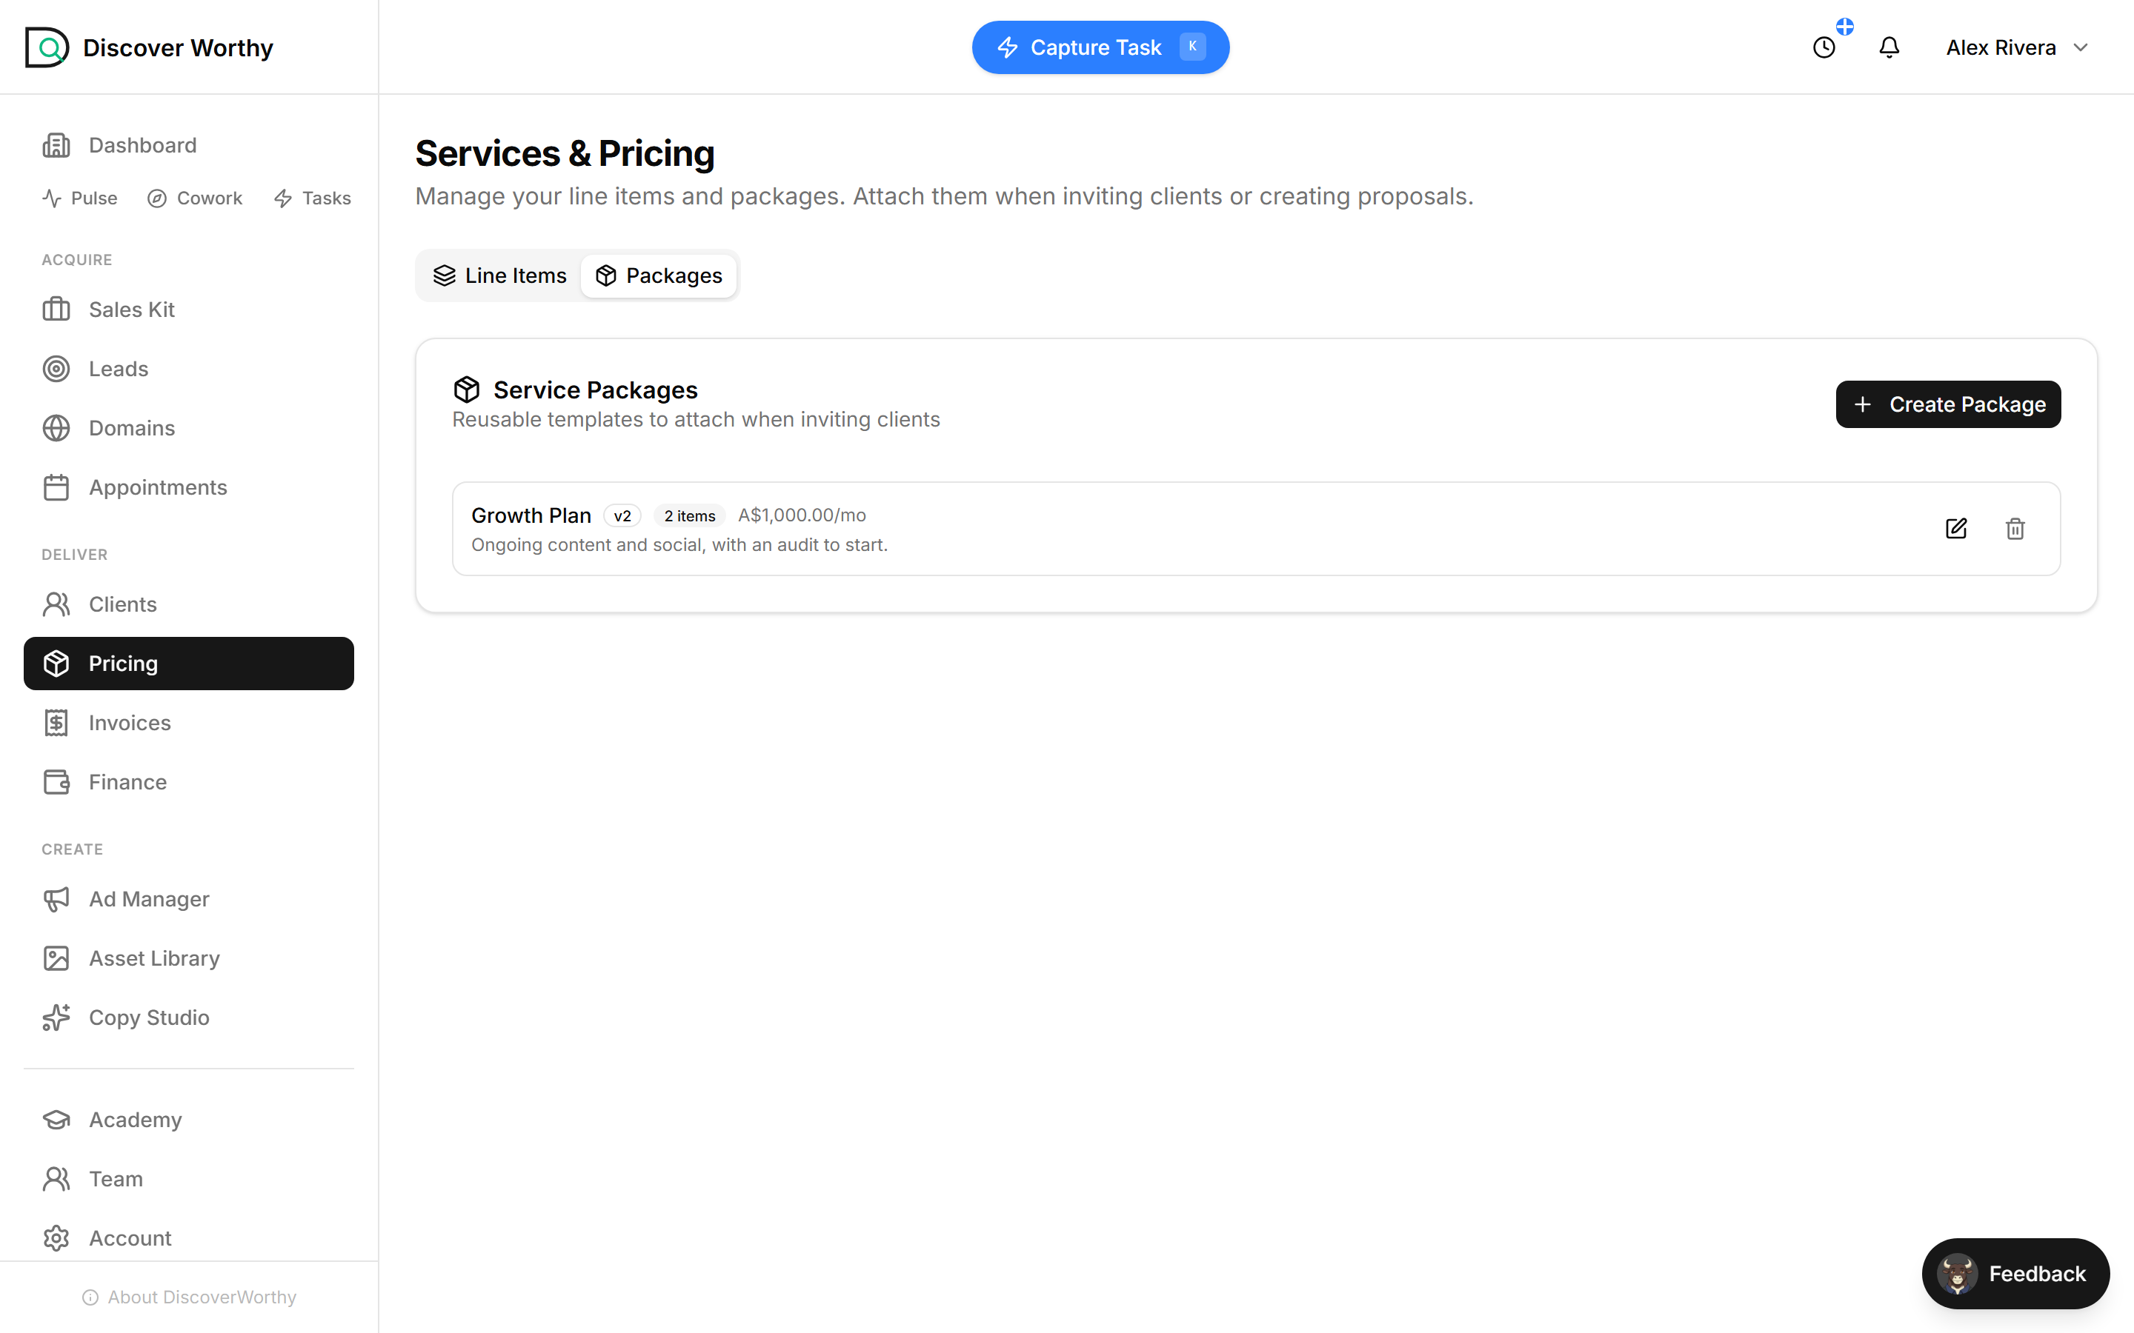Open the Pulse shortcut in sidebar
The height and width of the screenshot is (1333, 2134).
(x=79, y=198)
